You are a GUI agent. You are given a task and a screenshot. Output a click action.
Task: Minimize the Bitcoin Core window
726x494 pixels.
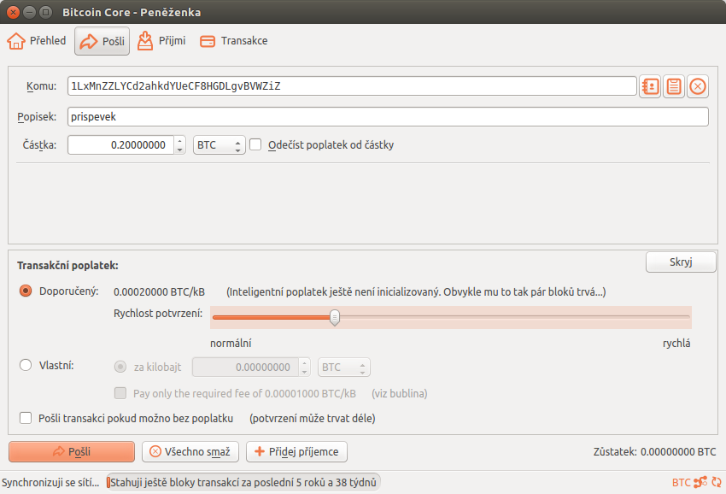pos(29,12)
